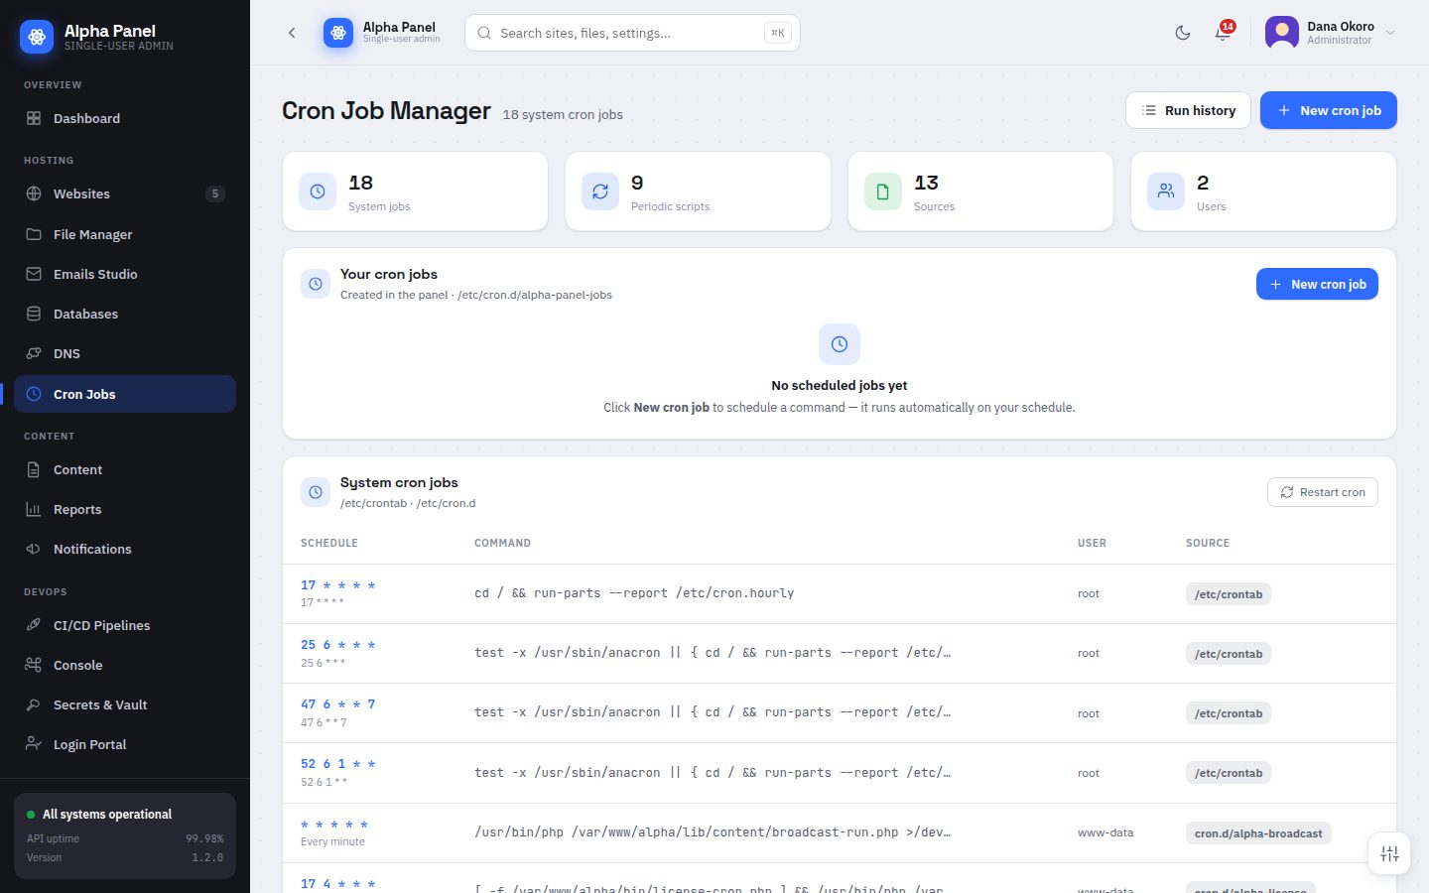This screenshot has height=893, width=1429.
Task: Click the cron.hourly run-parts command
Action: pyautogui.click(x=634, y=593)
